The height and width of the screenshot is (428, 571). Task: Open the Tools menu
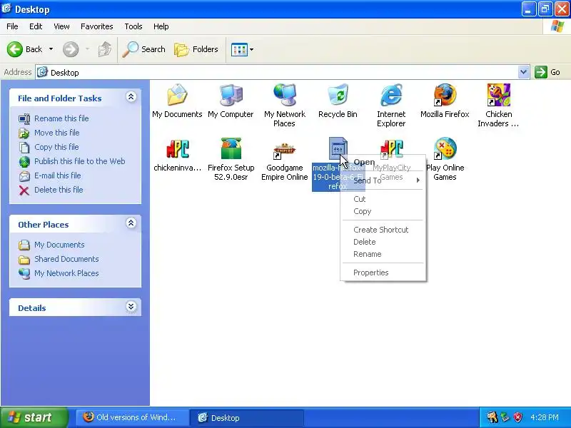coord(133,26)
